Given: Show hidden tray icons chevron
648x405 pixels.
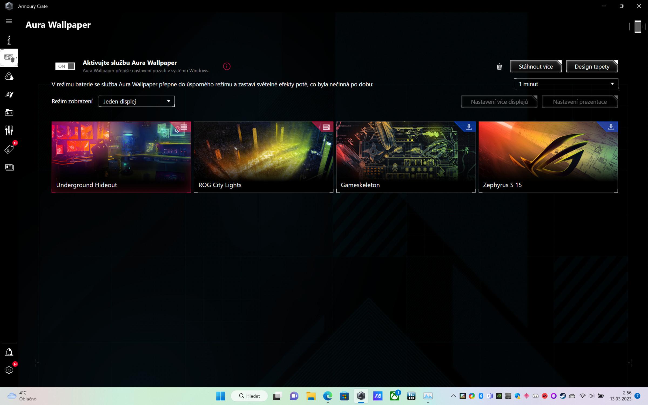Looking at the screenshot, I should (453, 396).
